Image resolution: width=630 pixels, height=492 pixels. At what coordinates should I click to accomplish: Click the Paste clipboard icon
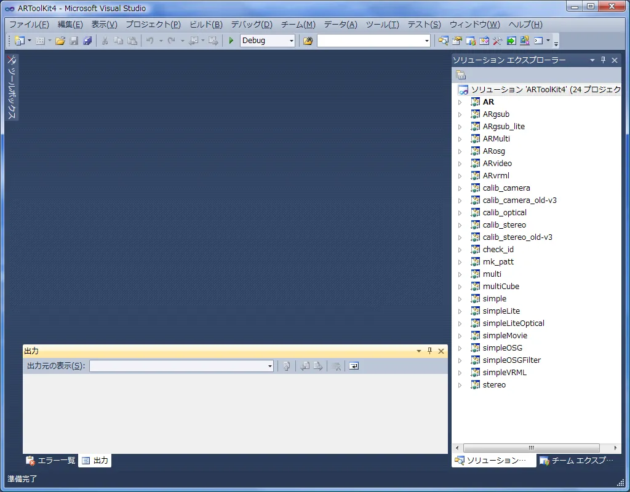pyautogui.click(x=132, y=41)
